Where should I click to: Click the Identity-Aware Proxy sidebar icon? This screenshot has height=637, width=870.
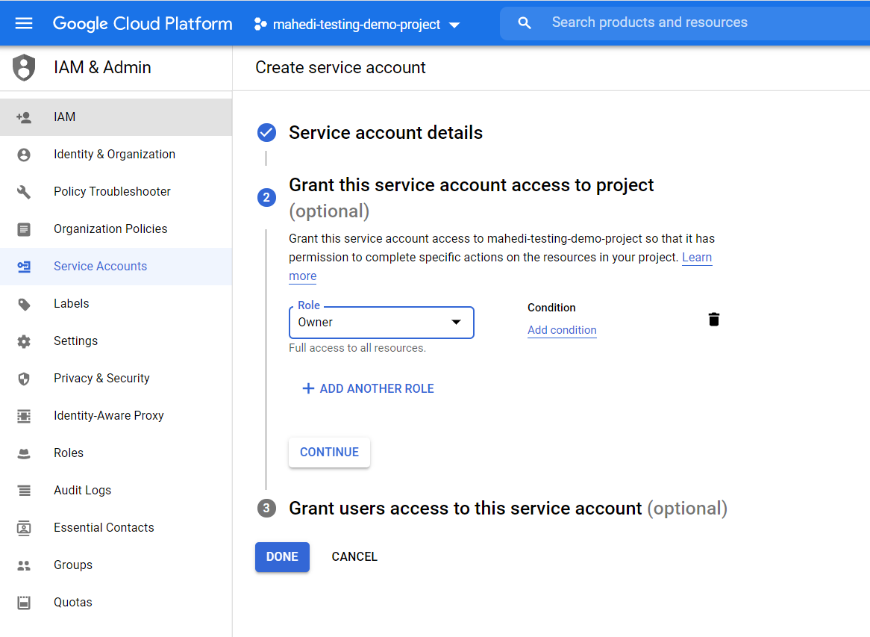25,415
